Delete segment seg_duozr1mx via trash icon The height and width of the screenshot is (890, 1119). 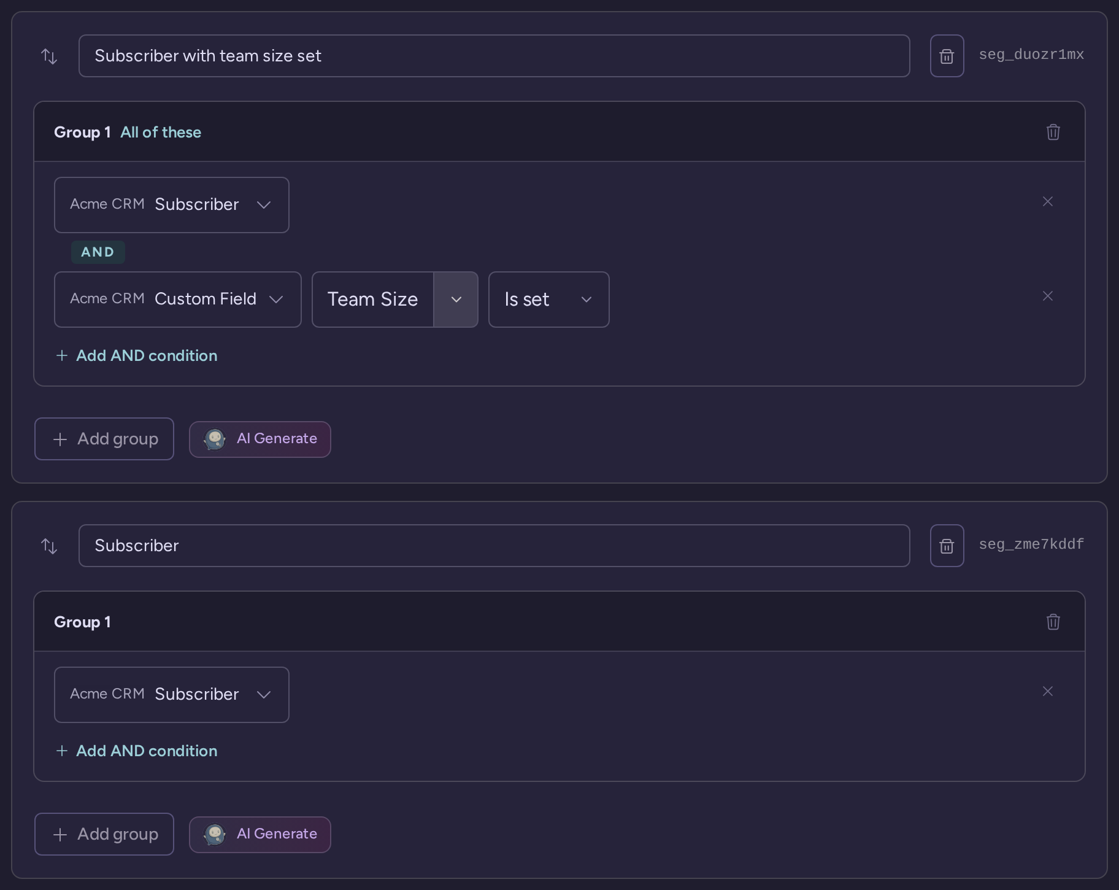tap(947, 56)
